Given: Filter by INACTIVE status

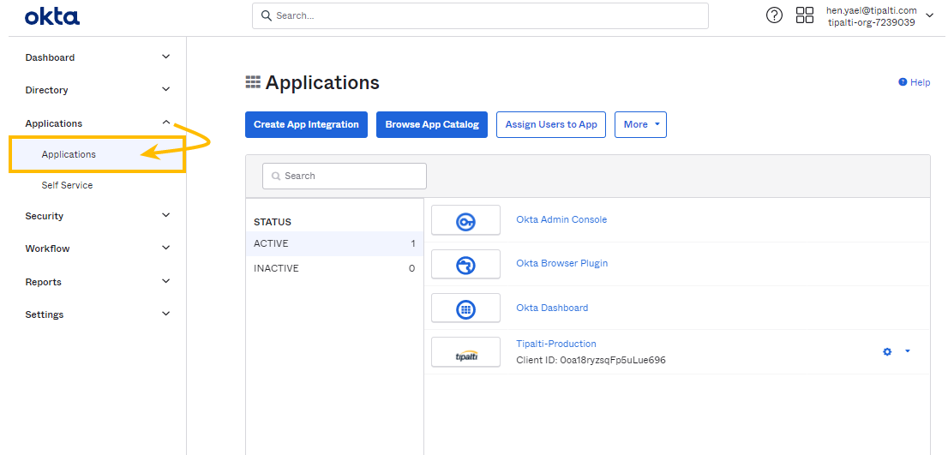Looking at the screenshot, I should tap(334, 268).
